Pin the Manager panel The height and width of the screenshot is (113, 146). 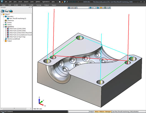(29, 7)
